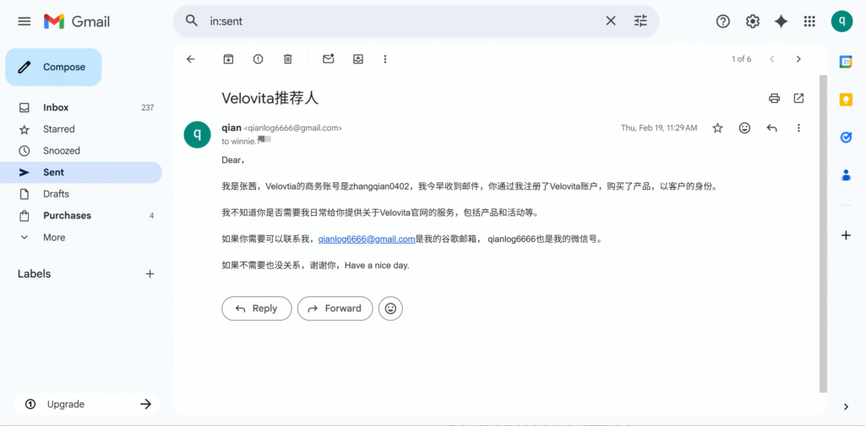Open the main menu hamburger icon
The height and width of the screenshot is (426, 865).
point(24,21)
